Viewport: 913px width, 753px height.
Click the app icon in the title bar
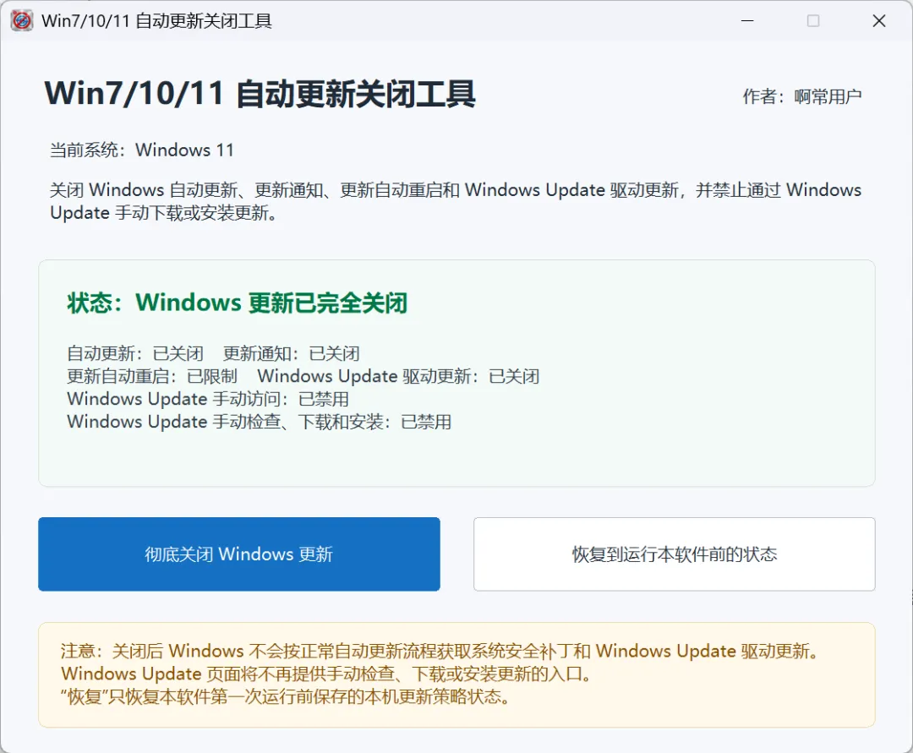[21, 21]
